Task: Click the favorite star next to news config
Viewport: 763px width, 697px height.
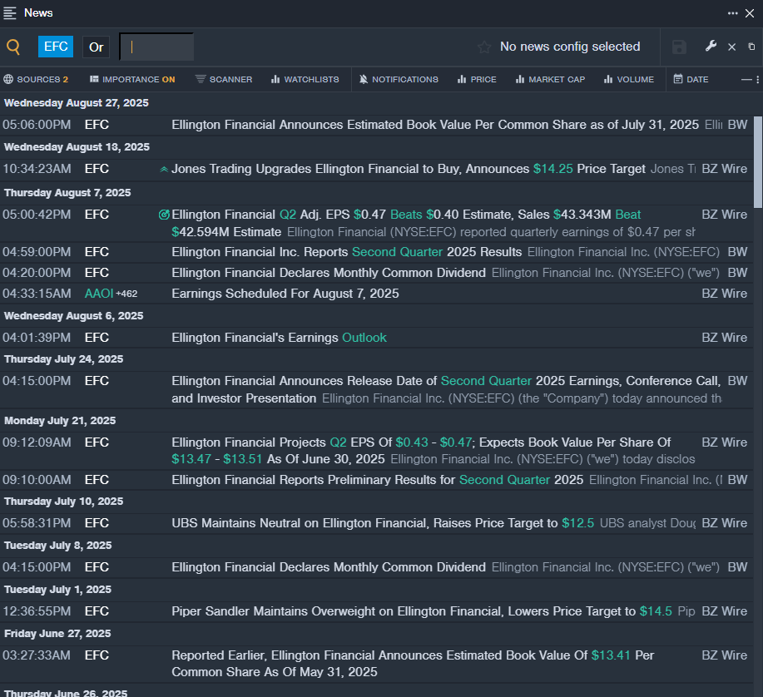Action: click(x=483, y=47)
